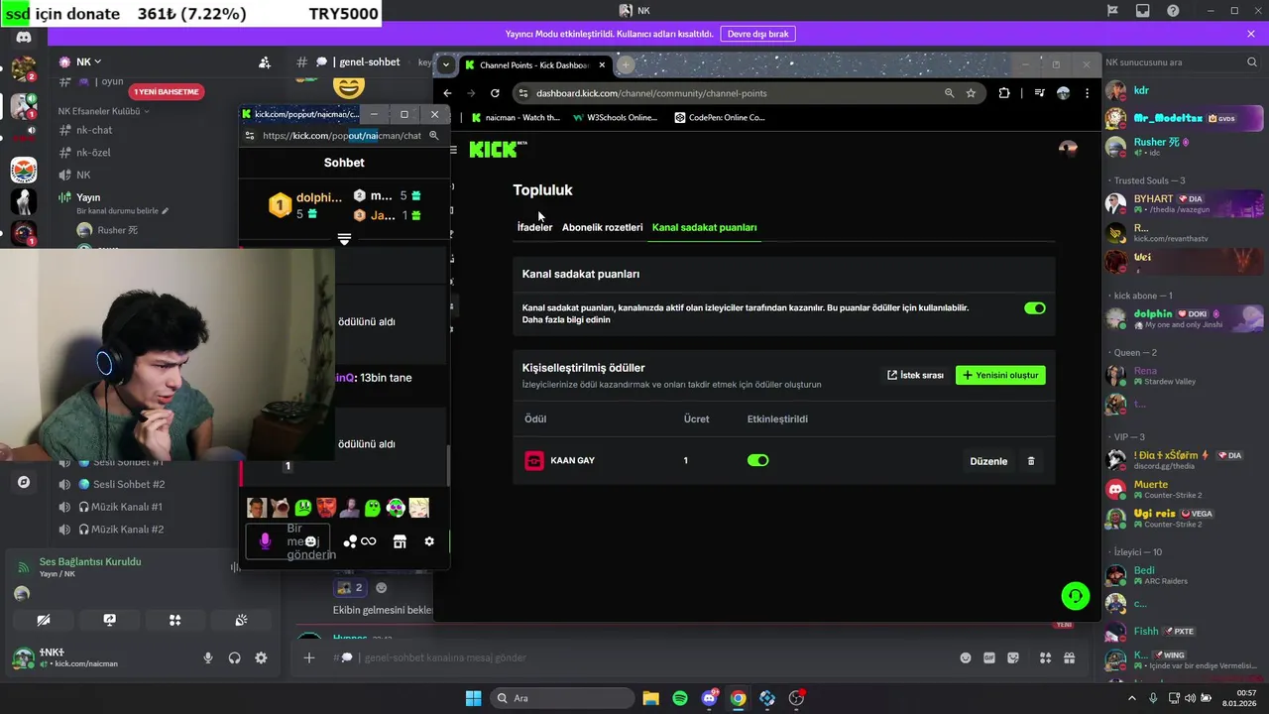
Task: Open the GIF picker in message bar
Action: pos(989,657)
